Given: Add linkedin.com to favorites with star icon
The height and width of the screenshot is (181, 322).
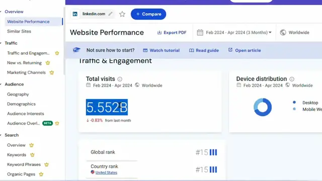Looking at the screenshot, I should pyautogui.click(x=122, y=14).
